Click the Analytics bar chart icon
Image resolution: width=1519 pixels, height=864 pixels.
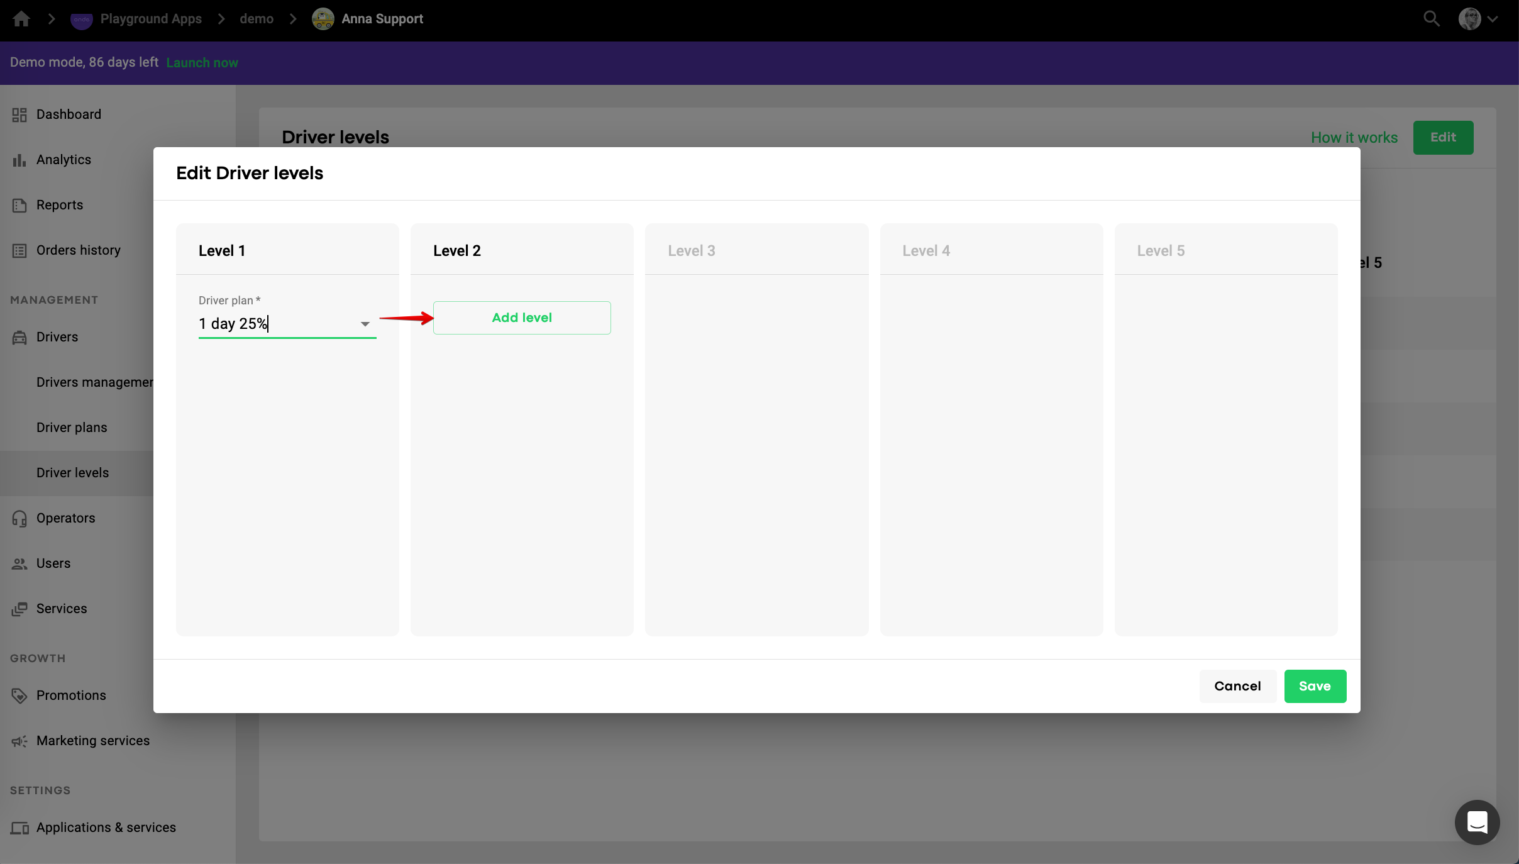pyautogui.click(x=19, y=160)
